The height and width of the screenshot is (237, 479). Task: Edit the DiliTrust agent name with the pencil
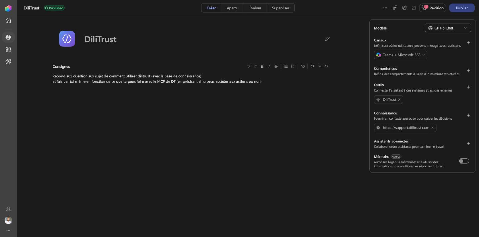click(327, 39)
